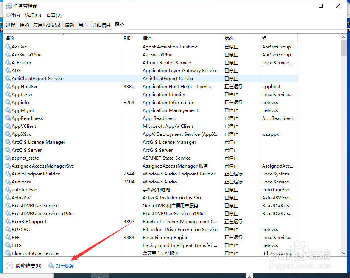Click the description Base Filtering Engine
This screenshot has width=350, height=278.
click(165, 238)
